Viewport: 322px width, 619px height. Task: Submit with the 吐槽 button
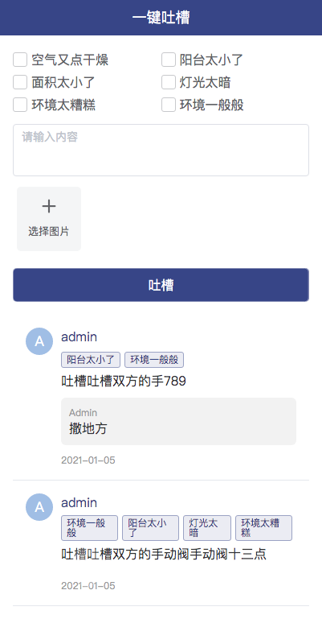click(161, 285)
